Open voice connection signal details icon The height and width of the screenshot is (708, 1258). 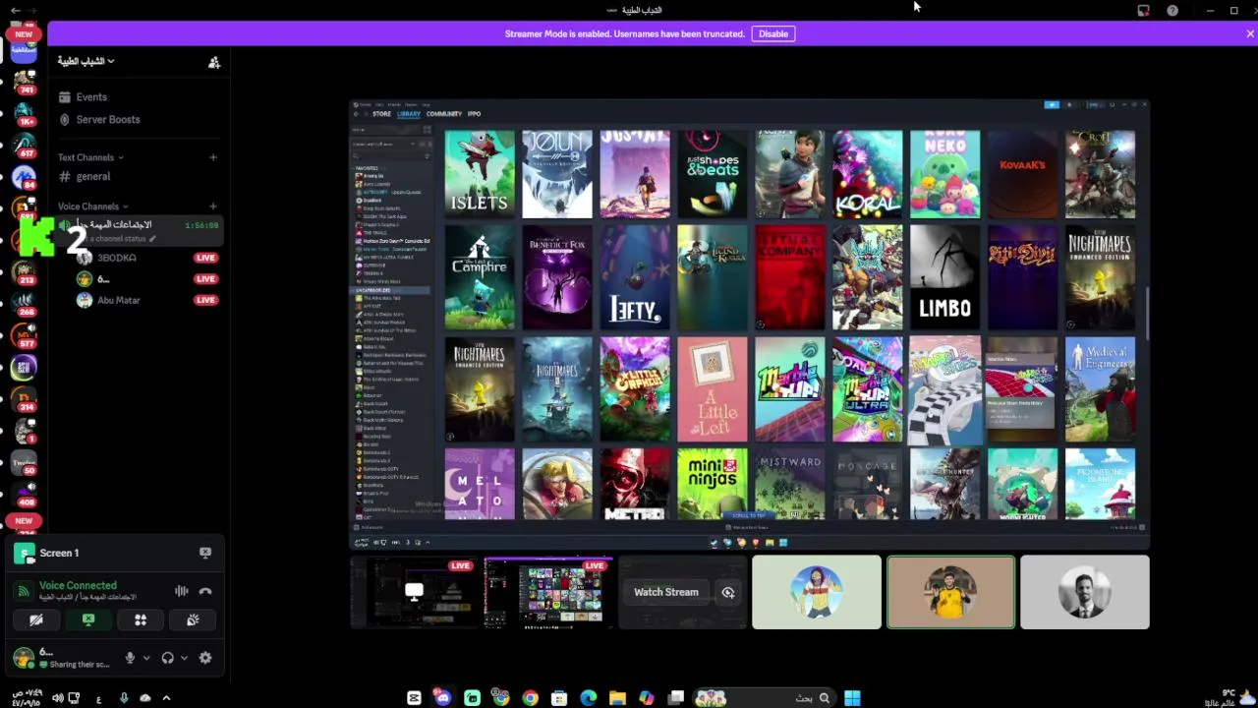tap(24, 591)
